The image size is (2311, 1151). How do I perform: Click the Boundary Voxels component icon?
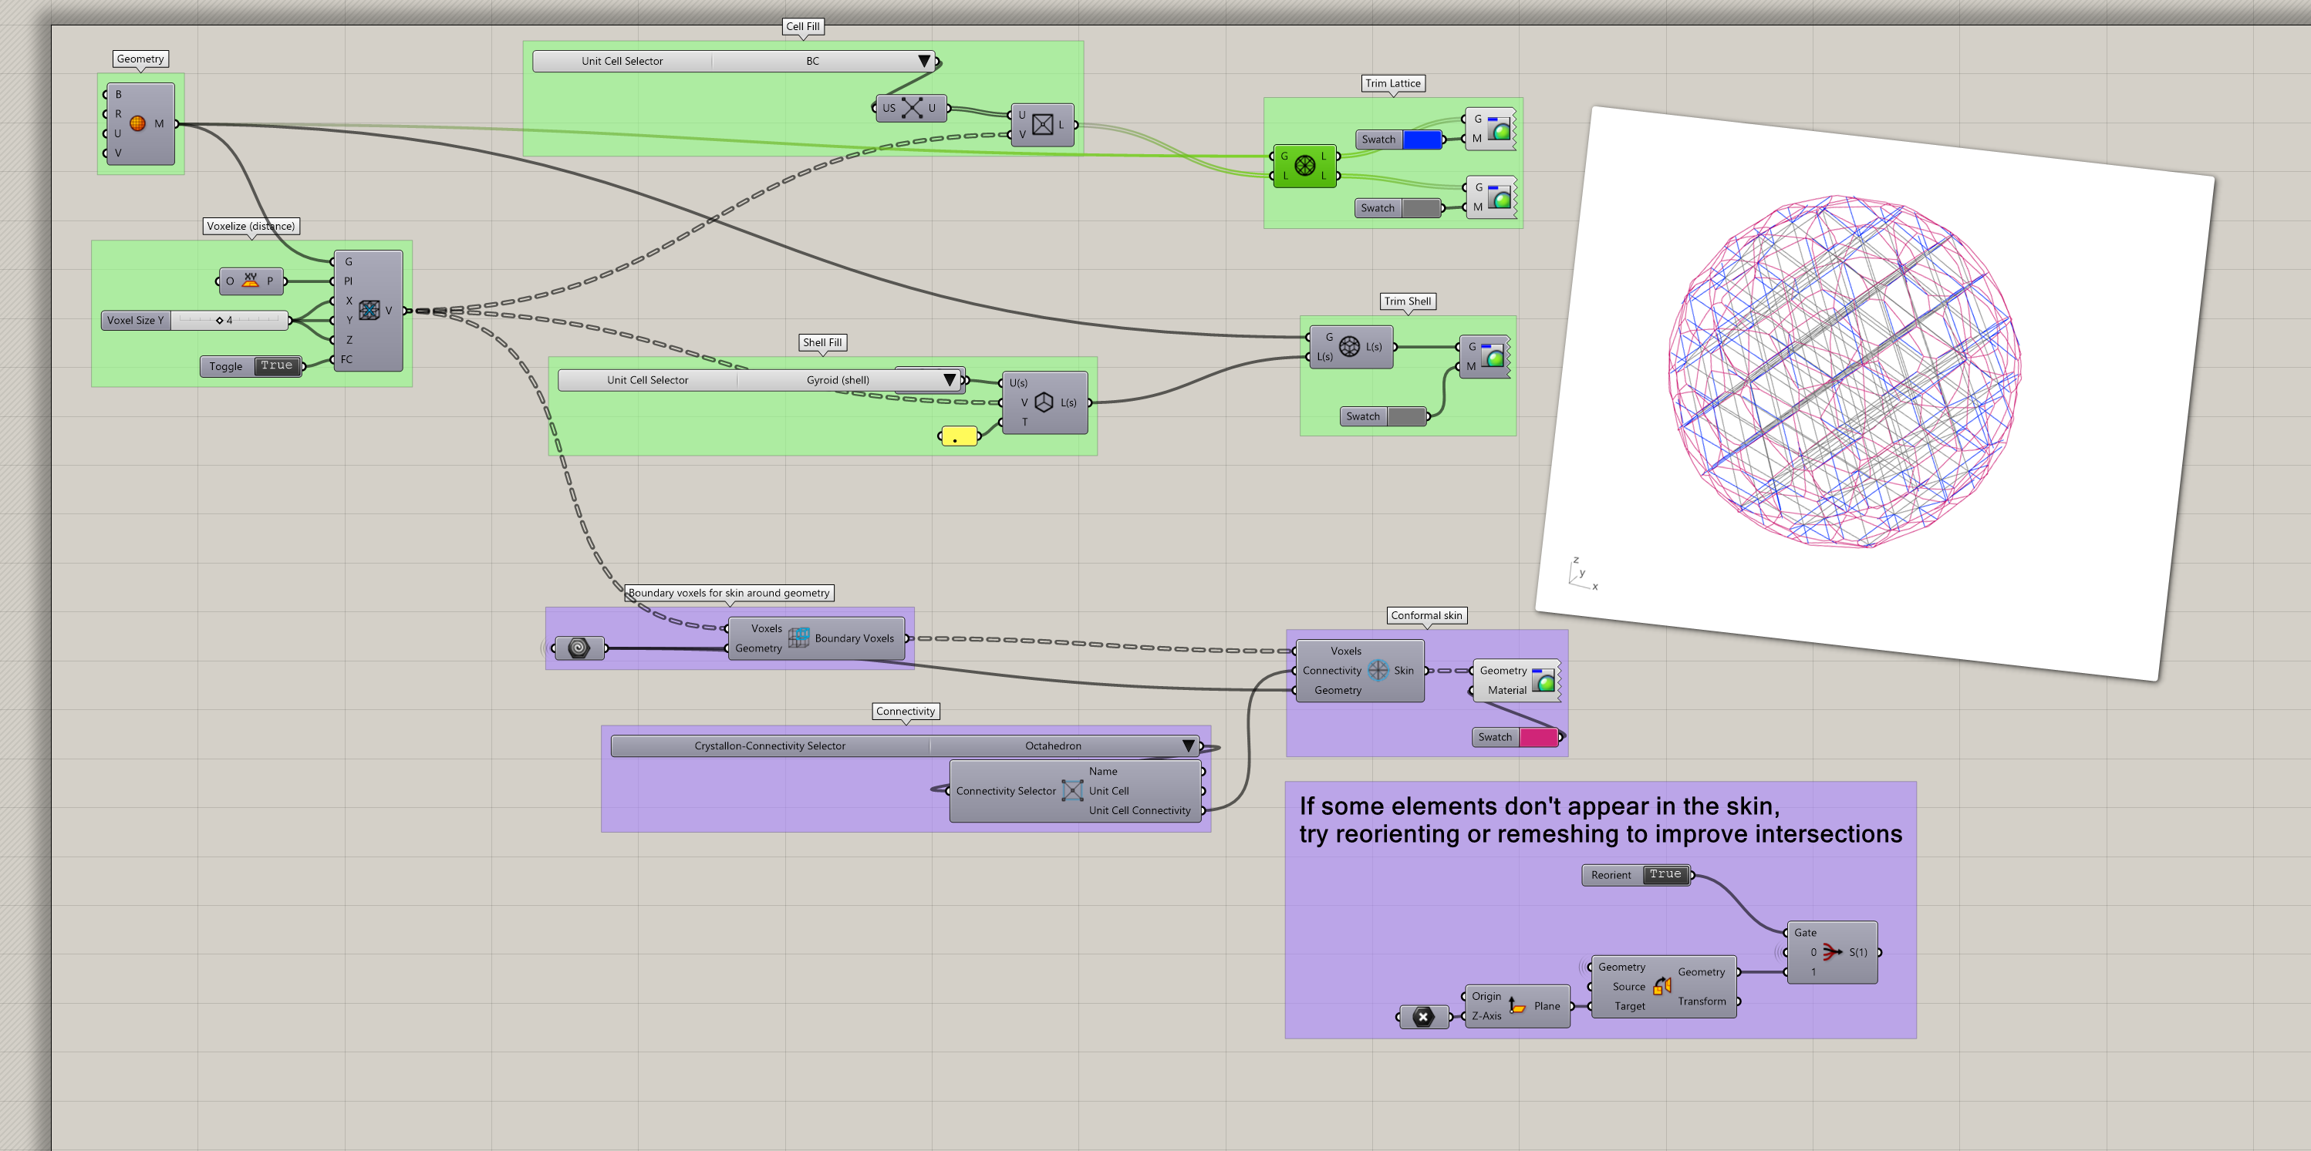point(798,638)
